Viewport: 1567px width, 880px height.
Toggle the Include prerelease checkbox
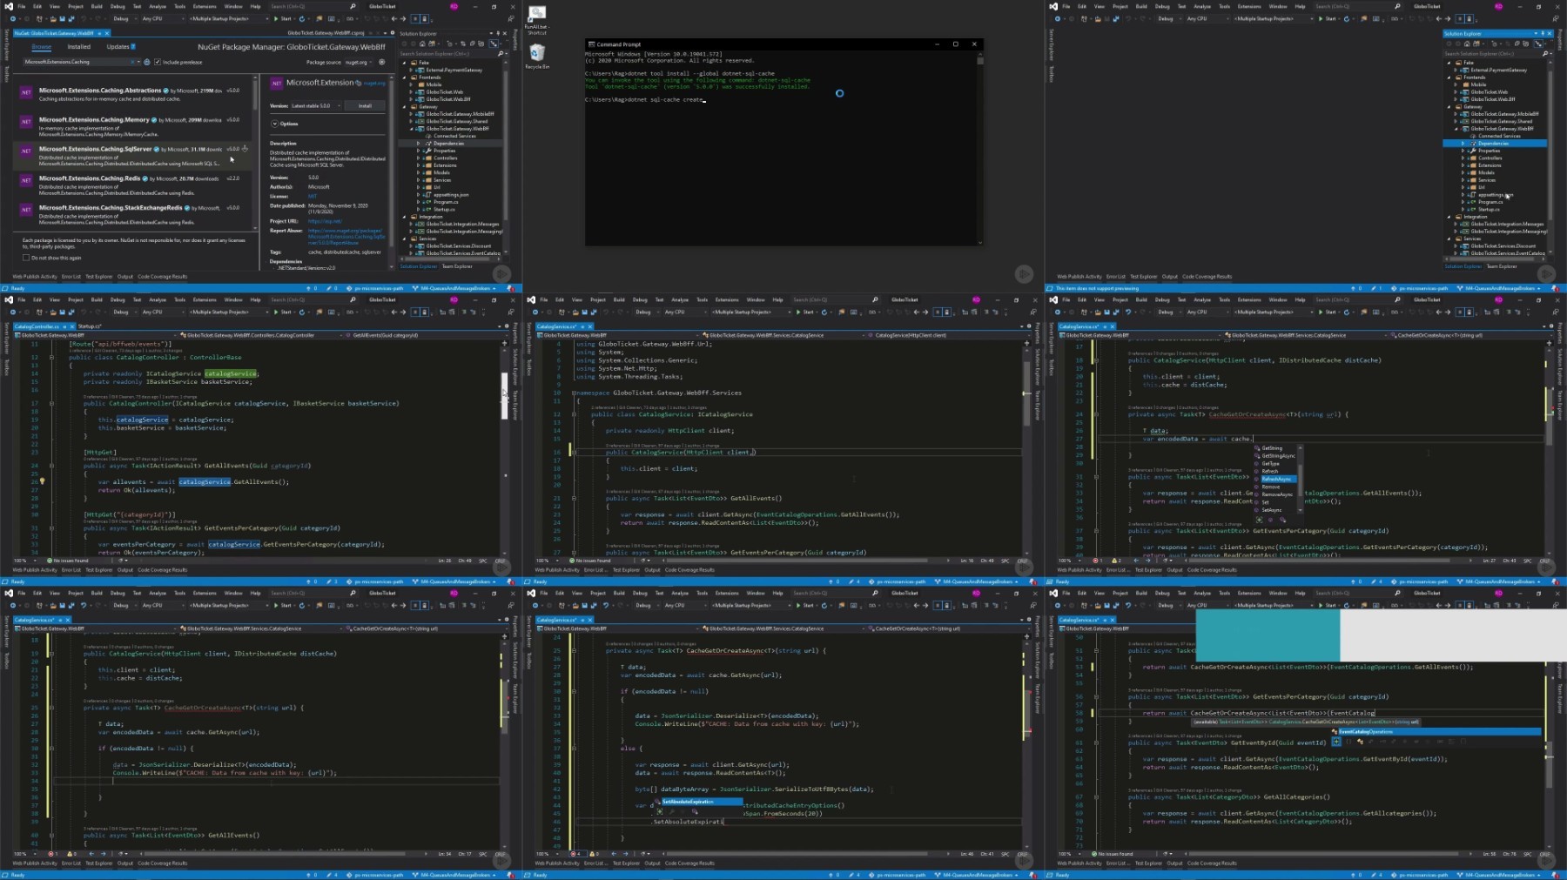point(158,62)
